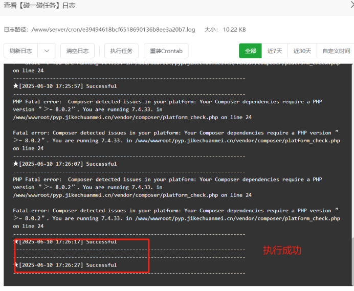Switch to the 近7天 filter tab
This screenshot has height=291, width=354.
(275, 51)
